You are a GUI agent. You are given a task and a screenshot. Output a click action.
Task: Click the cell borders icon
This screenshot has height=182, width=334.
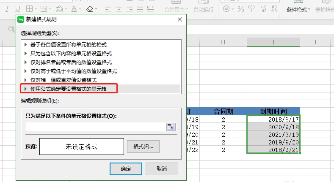point(29,9)
